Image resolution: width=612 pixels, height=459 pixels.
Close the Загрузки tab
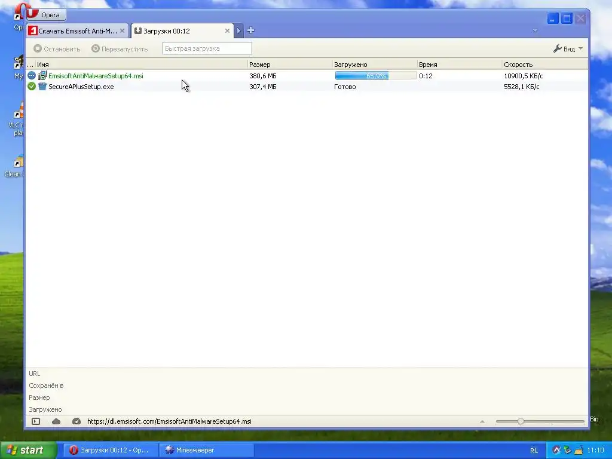coord(227,31)
